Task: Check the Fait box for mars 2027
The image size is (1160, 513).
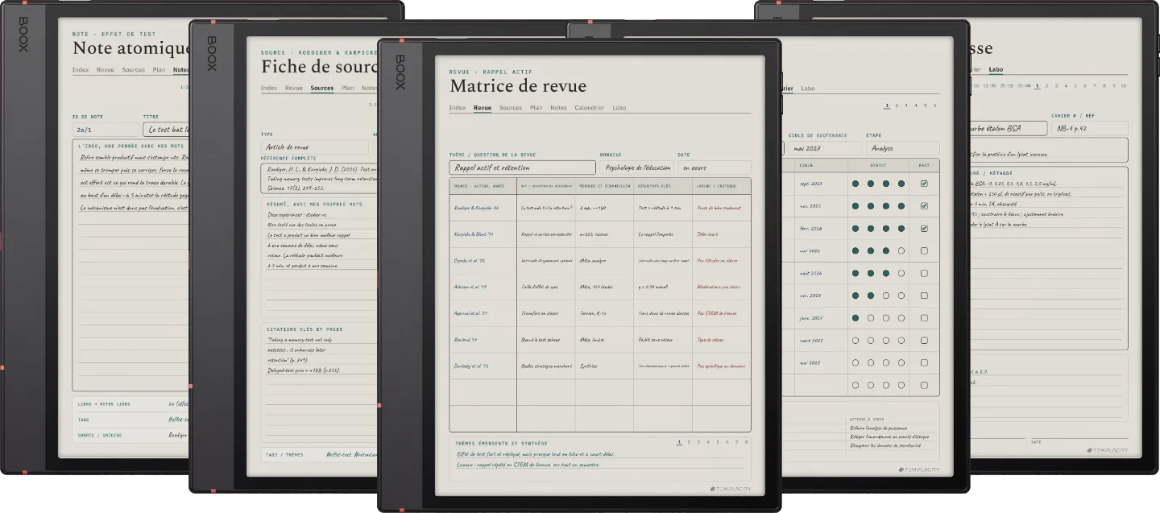Action: [924, 341]
